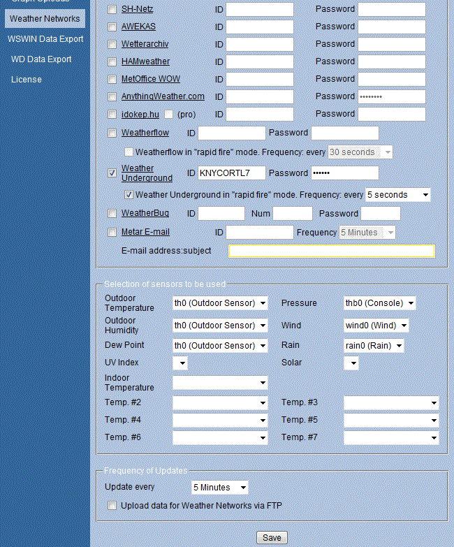Toggle the MetOffice WOW checkbox

[x=112, y=79]
